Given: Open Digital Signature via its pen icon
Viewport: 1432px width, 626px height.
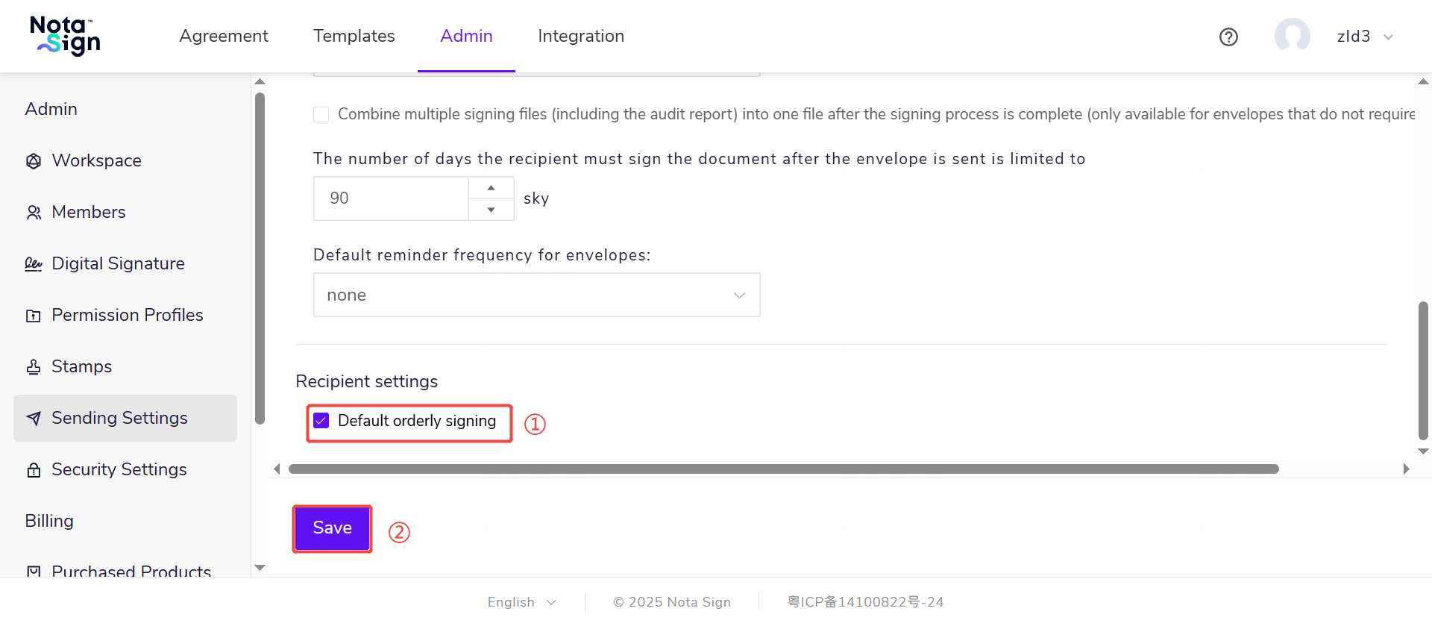Looking at the screenshot, I should (x=34, y=264).
